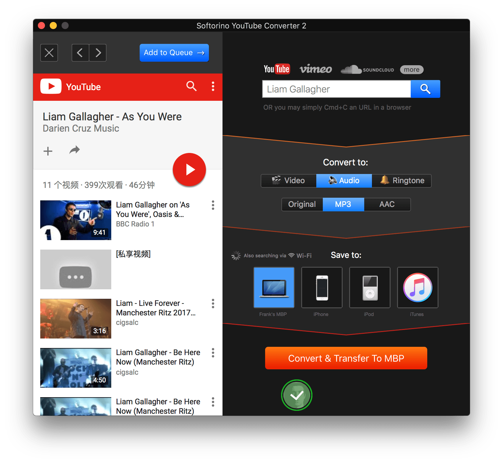Viewport: 503px width, 463px height.
Task: Share the playlist with the arrow icon
Action: [x=75, y=150]
